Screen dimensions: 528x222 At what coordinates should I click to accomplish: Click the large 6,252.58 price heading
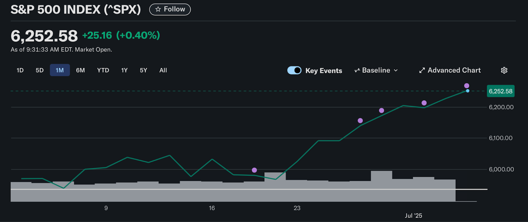[44, 36]
